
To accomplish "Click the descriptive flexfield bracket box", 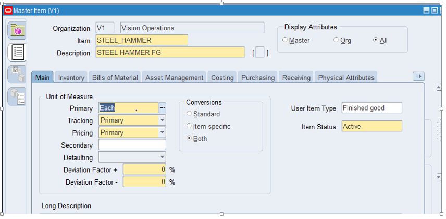I will [x=260, y=53].
